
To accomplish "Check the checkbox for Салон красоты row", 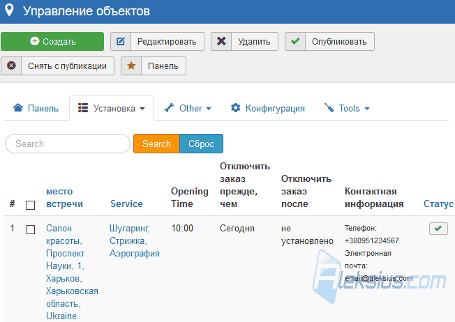I will coord(31,229).
